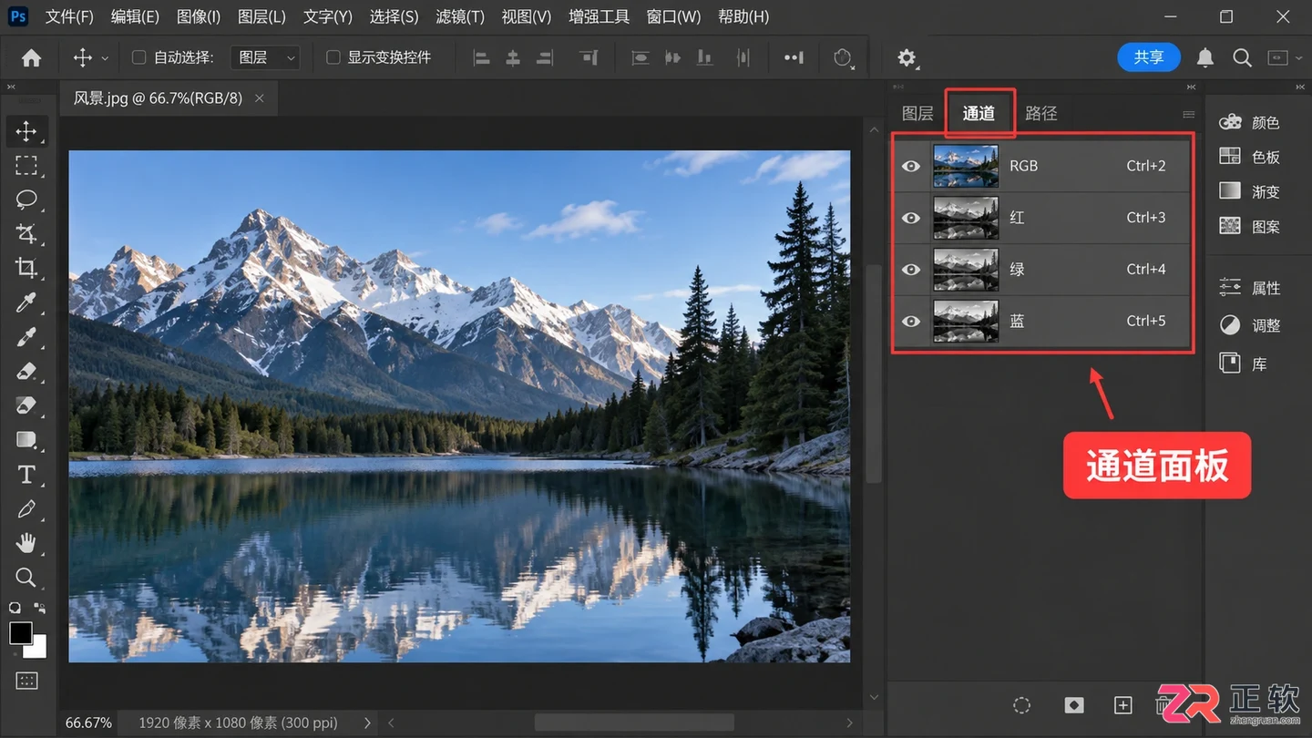Expand status bar info arrow
The width and height of the screenshot is (1312, 738).
tap(367, 723)
